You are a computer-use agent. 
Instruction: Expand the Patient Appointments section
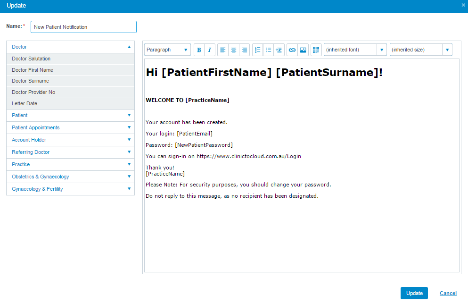[x=70, y=127]
